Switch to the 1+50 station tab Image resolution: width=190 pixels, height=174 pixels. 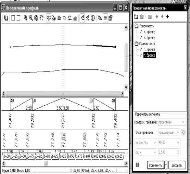[71, 156]
